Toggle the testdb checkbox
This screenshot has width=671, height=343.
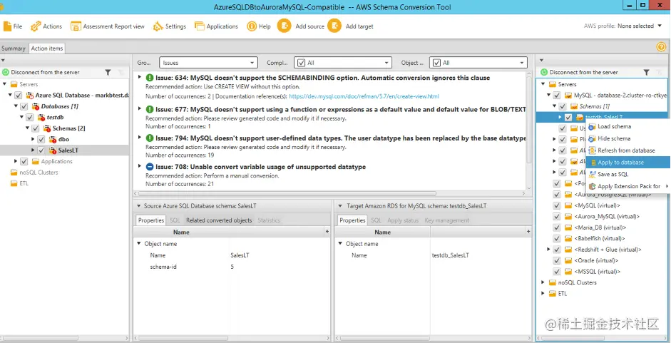point(29,118)
